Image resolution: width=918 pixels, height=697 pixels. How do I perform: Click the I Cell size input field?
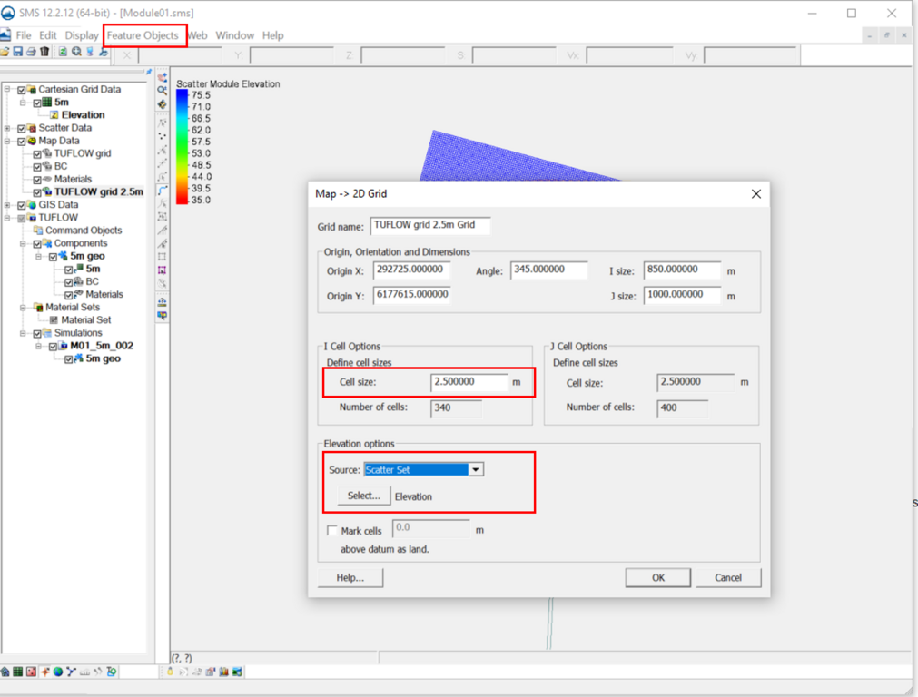[469, 382]
